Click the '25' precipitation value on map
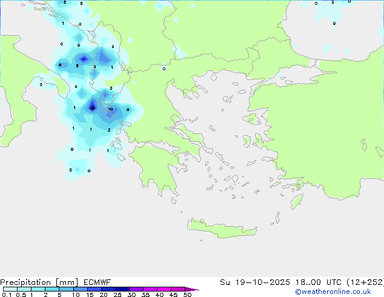The image size is (384, 297). point(92,108)
